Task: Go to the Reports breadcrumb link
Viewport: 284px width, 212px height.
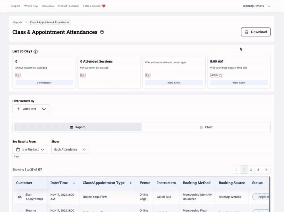Action: tap(18, 22)
